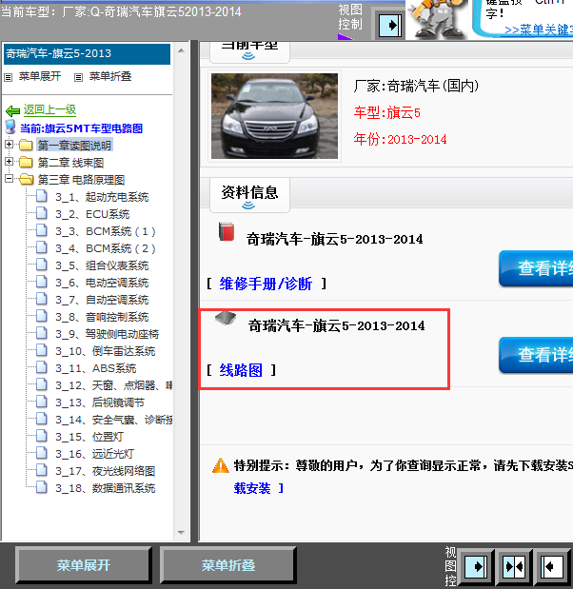Click open folder icon of 第三章 电路原理图
This screenshot has width=573, height=589.
click(27, 179)
